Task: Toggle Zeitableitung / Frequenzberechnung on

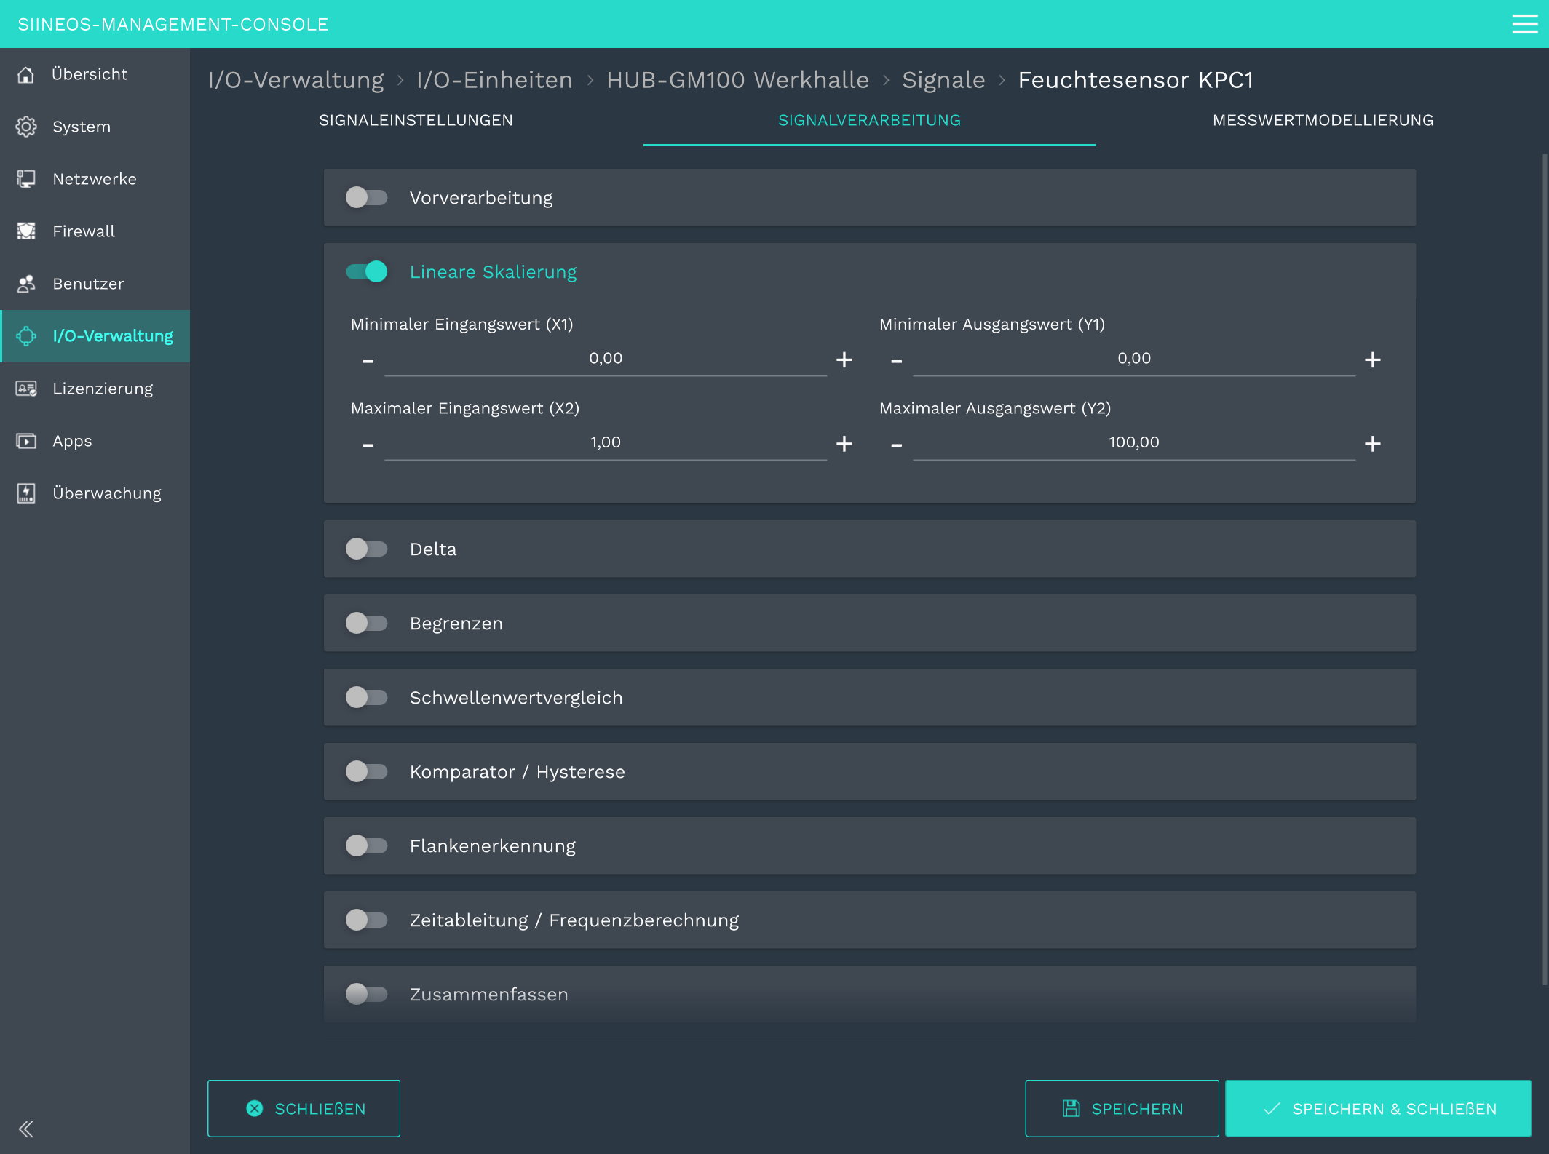Action: tap(367, 920)
